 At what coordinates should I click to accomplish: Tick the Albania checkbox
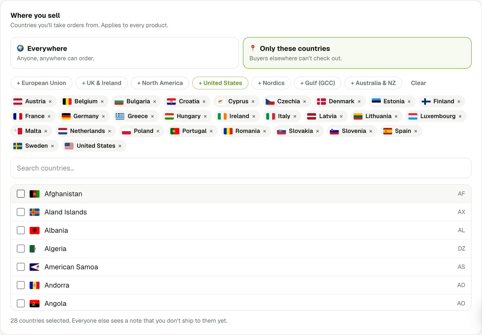point(21,230)
